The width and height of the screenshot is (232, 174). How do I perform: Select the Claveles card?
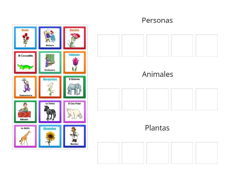pos(75,38)
